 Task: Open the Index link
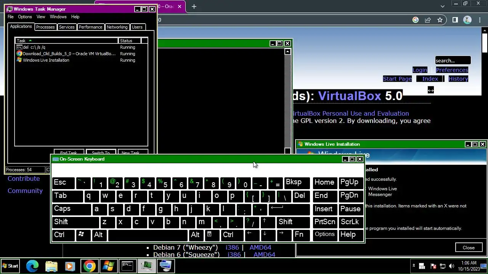[430, 79]
